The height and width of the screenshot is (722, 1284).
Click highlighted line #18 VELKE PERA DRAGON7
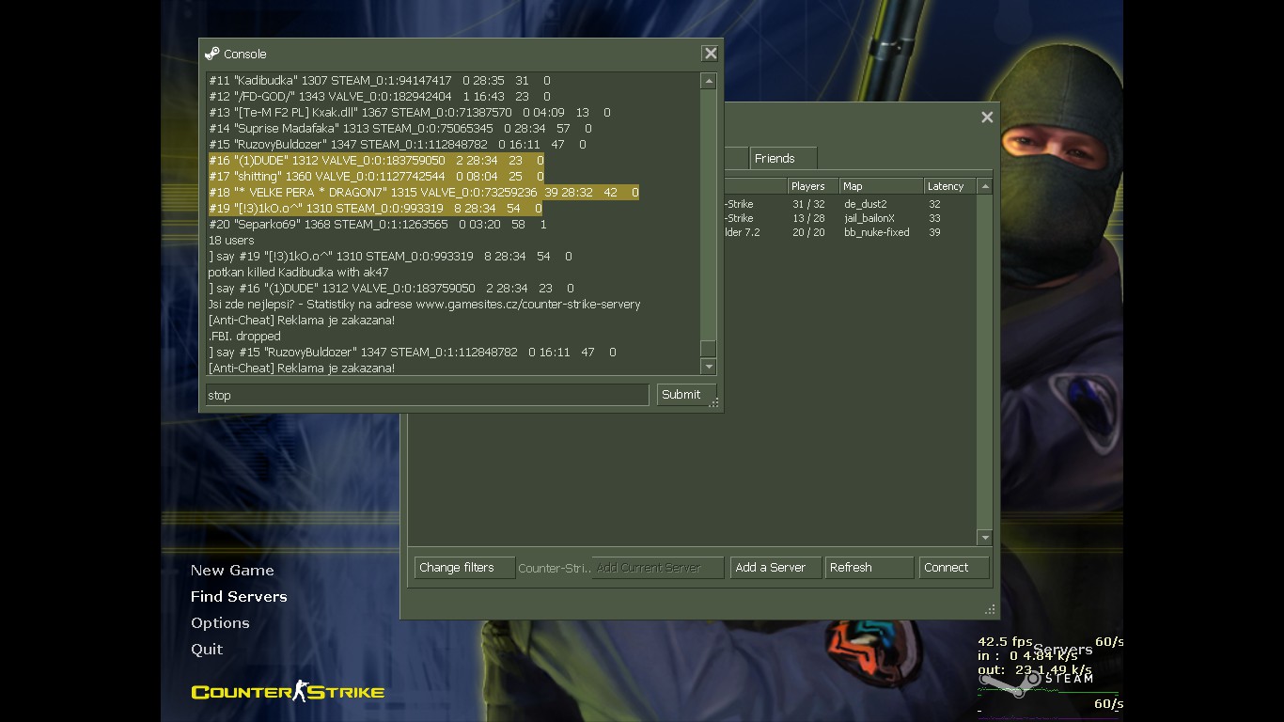click(x=423, y=193)
